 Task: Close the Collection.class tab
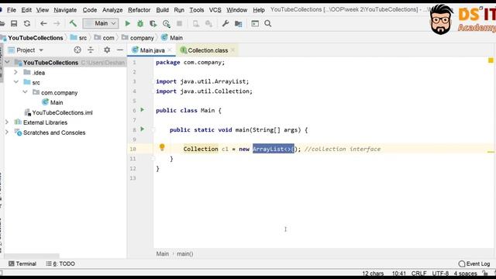click(232, 50)
